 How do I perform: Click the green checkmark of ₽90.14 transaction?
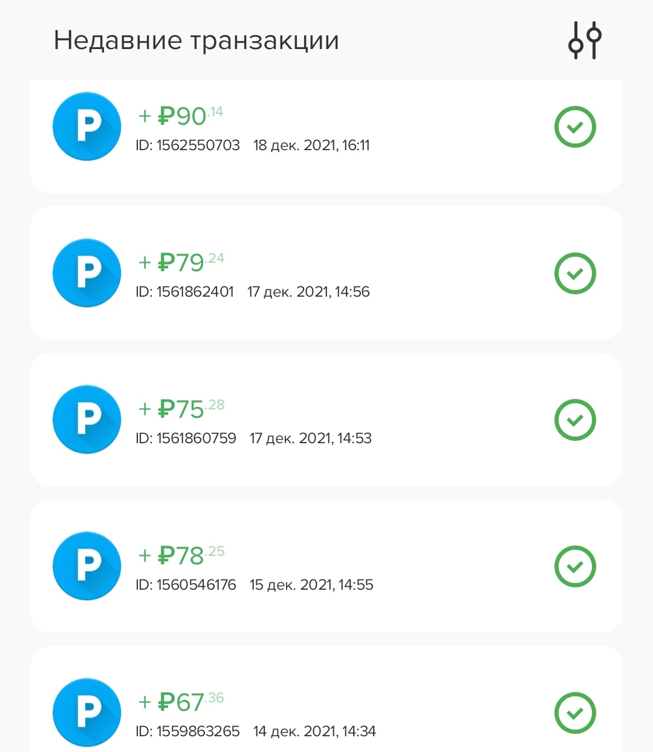(575, 127)
